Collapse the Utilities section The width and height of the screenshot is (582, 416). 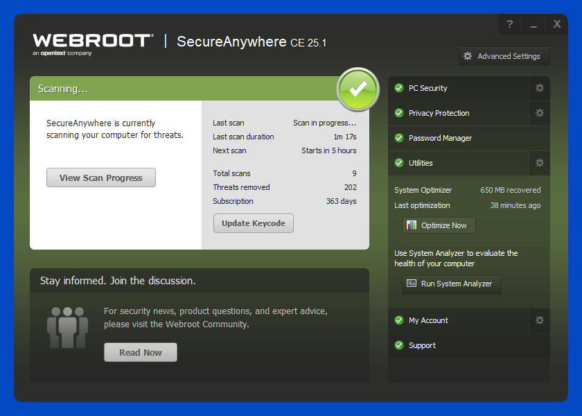459,163
